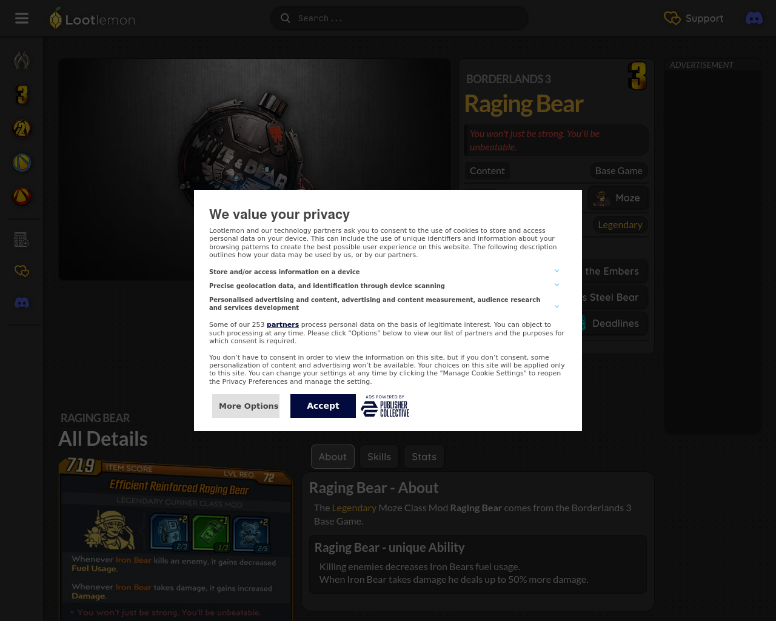Viewport: 776px width, 621px height.
Task: Expand Store and/or access information section
Action: pyautogui.click(x=384, y=272)
